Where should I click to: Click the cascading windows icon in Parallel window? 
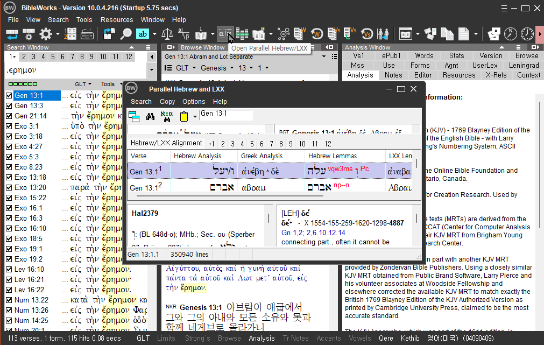point(134,117)
